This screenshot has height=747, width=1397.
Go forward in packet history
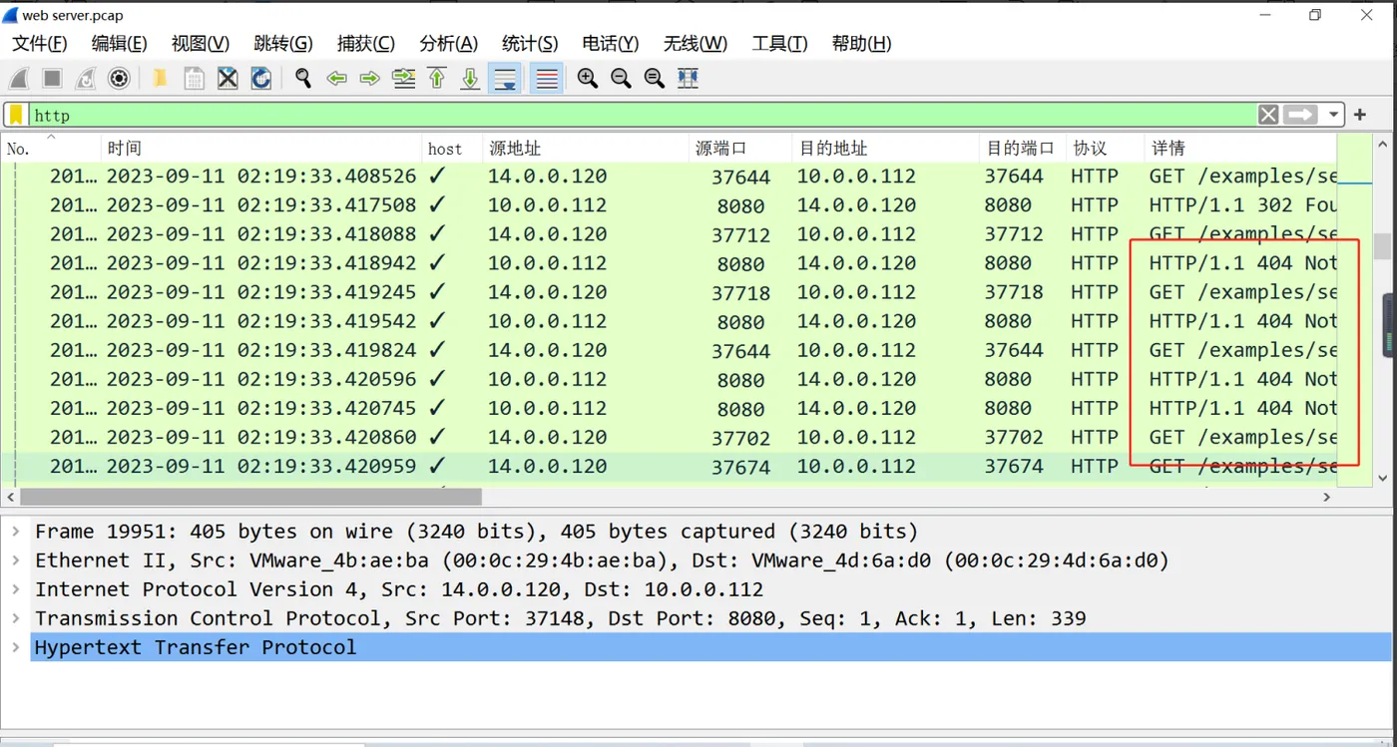[369, 78]
